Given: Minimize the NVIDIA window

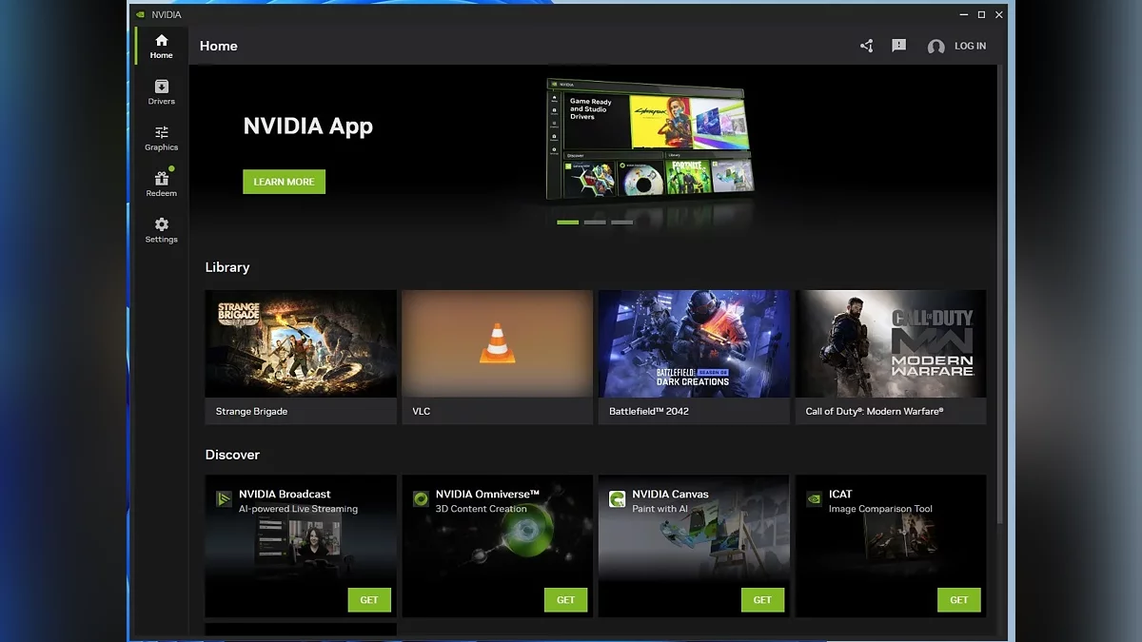Looking at the screenshot, I should (x=962, y=15).
